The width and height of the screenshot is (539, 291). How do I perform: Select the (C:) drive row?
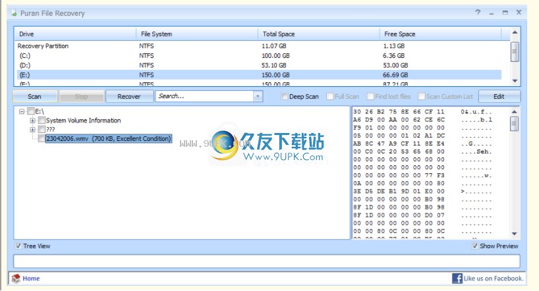[259, 56]
